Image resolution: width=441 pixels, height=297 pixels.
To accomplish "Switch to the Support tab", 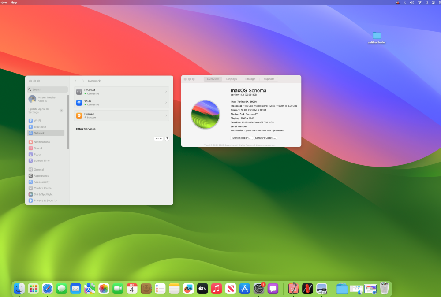I will click(269, 79).
